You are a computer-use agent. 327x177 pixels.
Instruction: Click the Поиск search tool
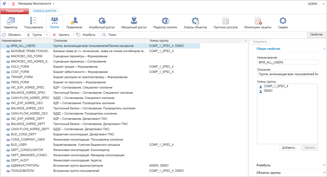coord(110,35)
